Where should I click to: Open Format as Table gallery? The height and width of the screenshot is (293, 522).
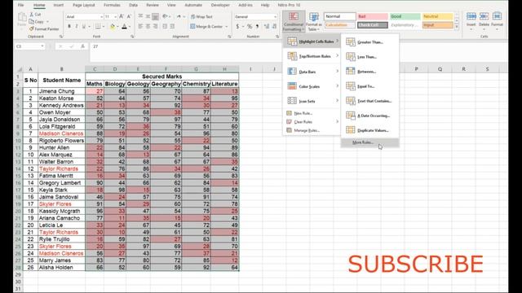click(x=313, y=22)
